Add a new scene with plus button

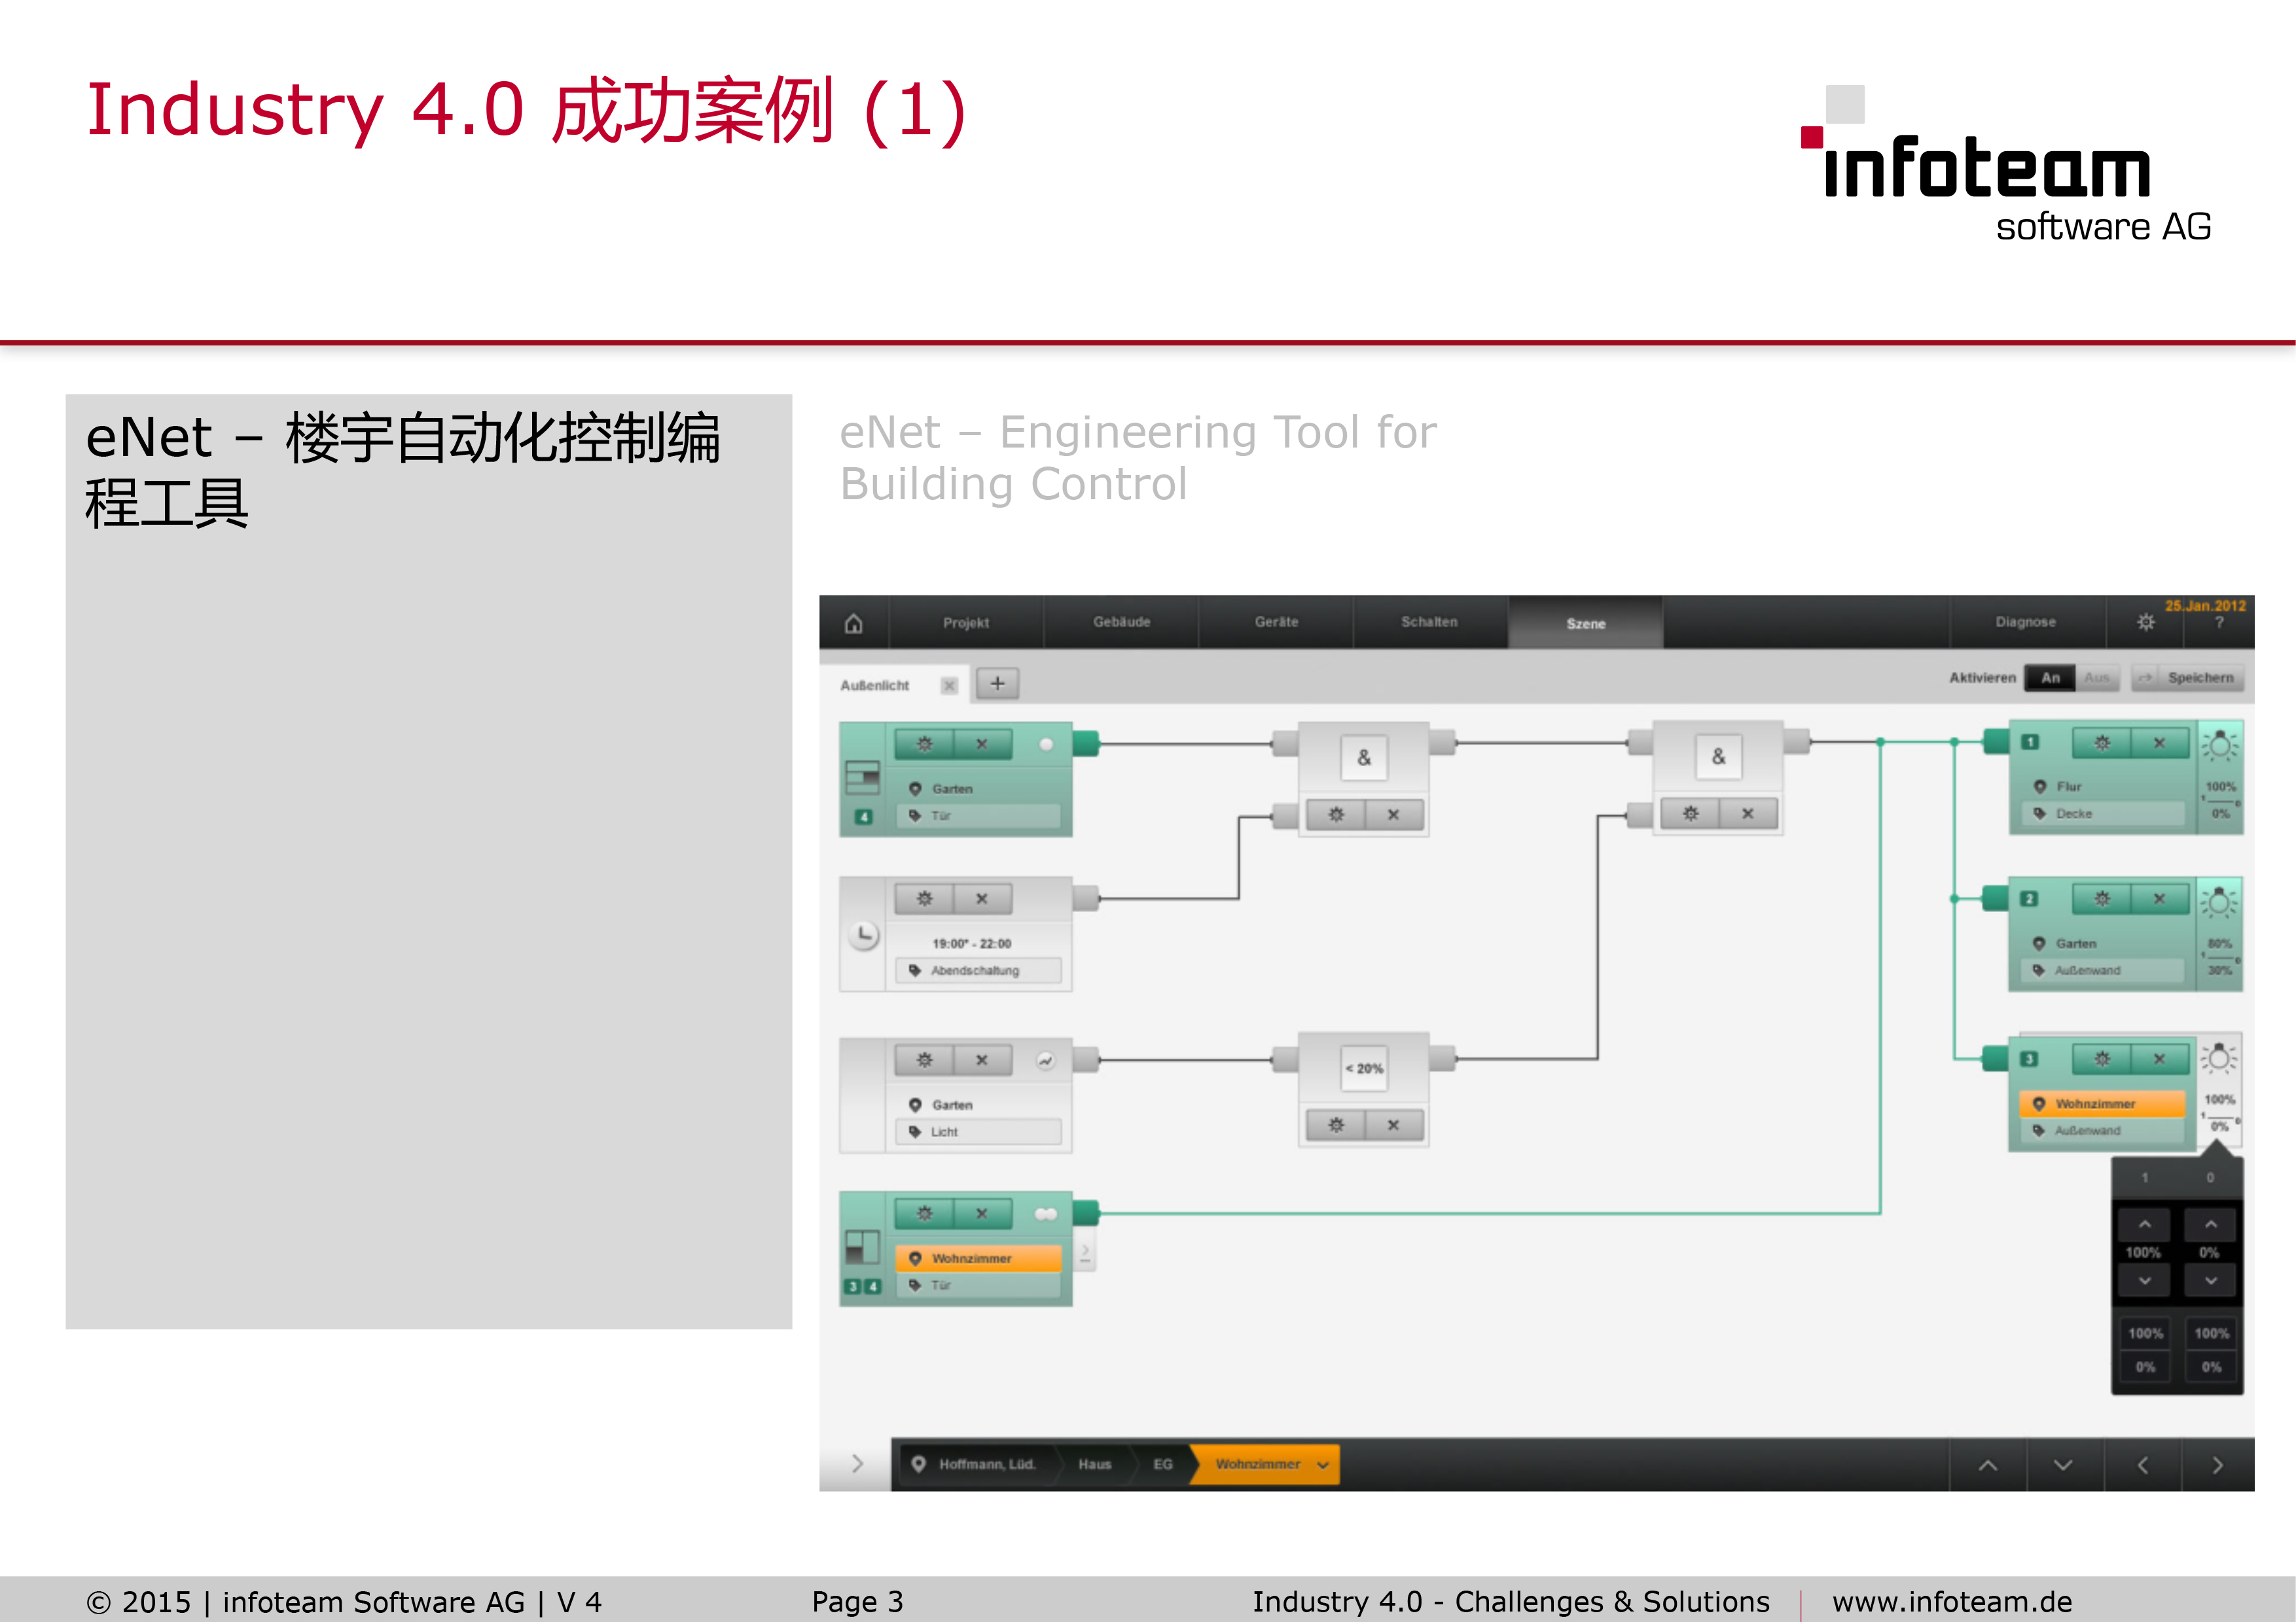point(997,684)
